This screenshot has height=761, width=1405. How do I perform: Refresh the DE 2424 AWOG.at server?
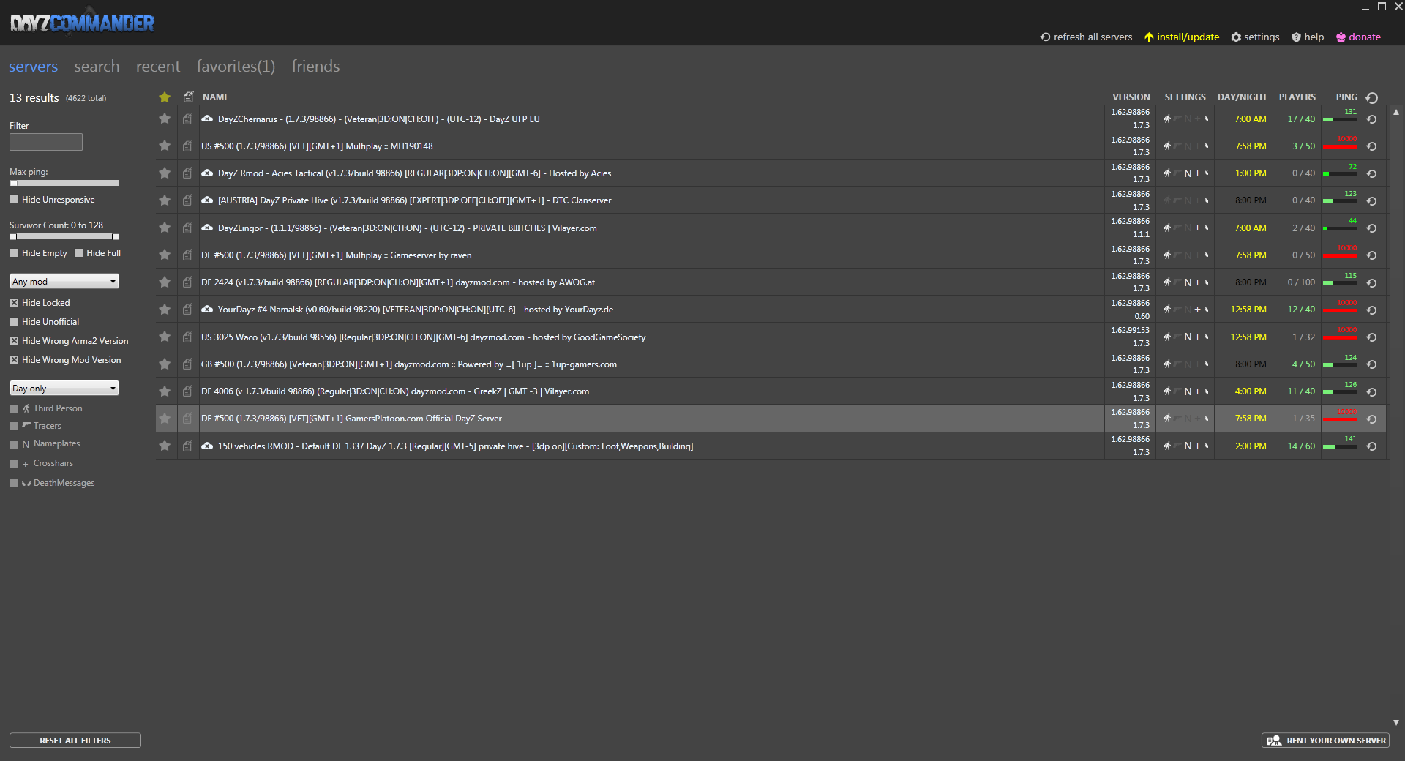pyautogui.click(x=1372, y=282)
